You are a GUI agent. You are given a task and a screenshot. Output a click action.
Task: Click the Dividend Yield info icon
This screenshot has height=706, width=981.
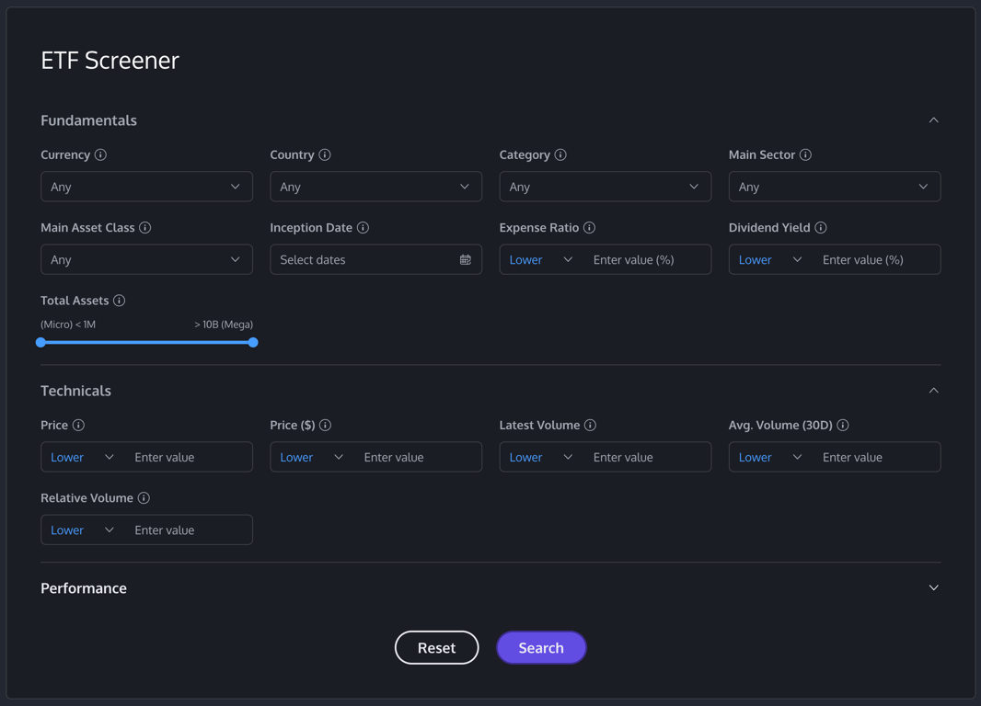point(821,227)
